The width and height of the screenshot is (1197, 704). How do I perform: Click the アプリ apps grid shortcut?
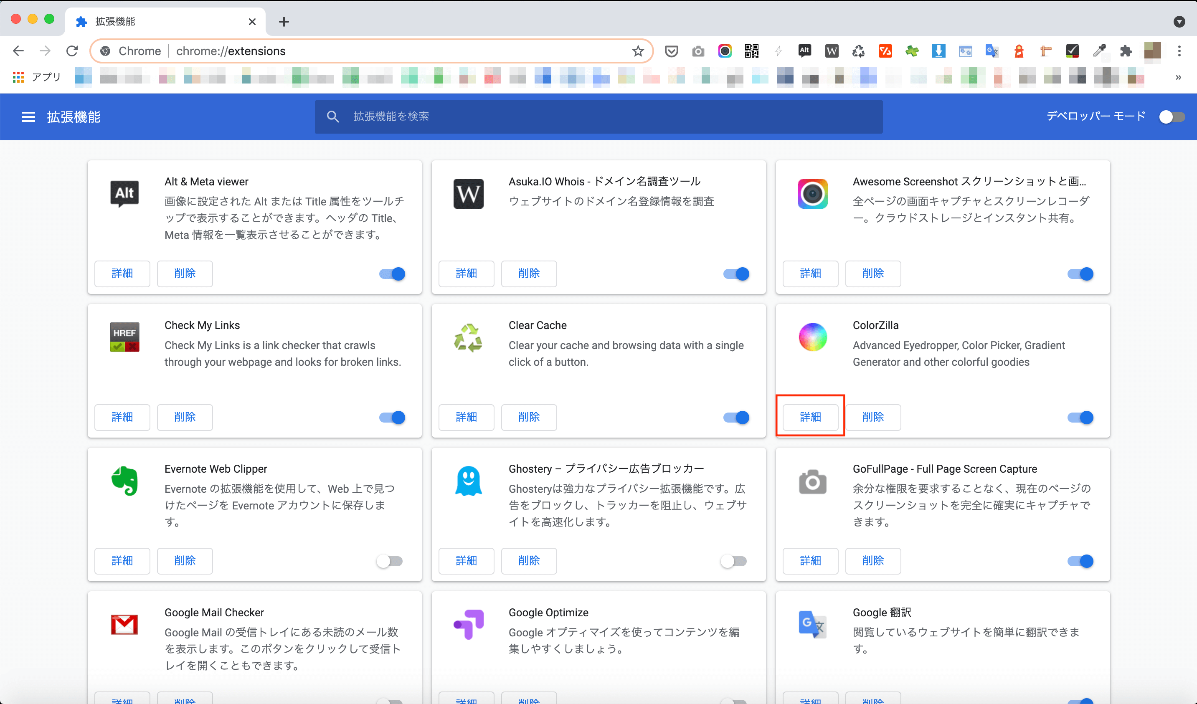pos(37,76)
